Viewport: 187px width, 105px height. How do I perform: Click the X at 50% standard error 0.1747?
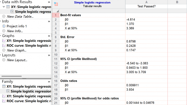(131, 50)
